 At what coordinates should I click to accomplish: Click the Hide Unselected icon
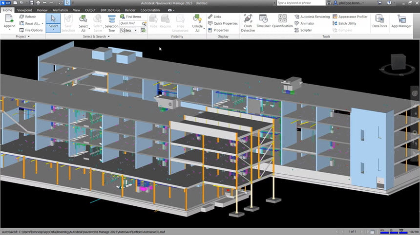[x=180, y=19]
